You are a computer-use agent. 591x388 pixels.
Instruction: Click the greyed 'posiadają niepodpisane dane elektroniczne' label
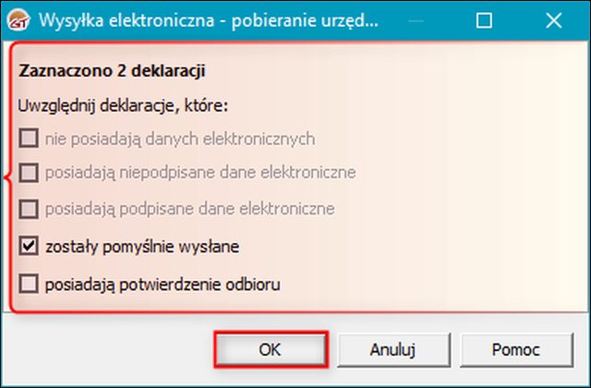pyautogui.click(x=200, y=173)
